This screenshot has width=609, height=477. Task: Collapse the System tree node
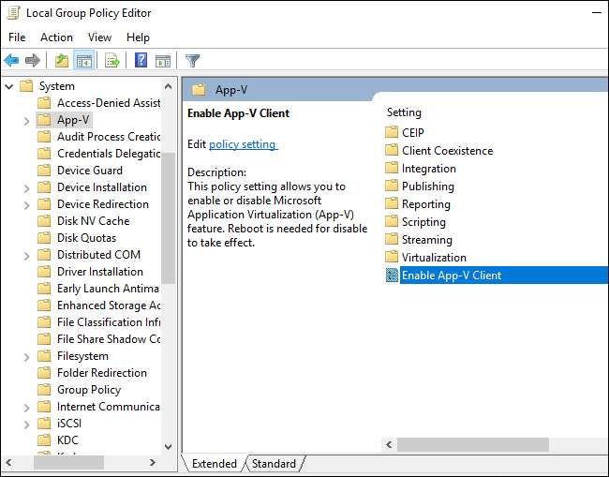point(8,86)
